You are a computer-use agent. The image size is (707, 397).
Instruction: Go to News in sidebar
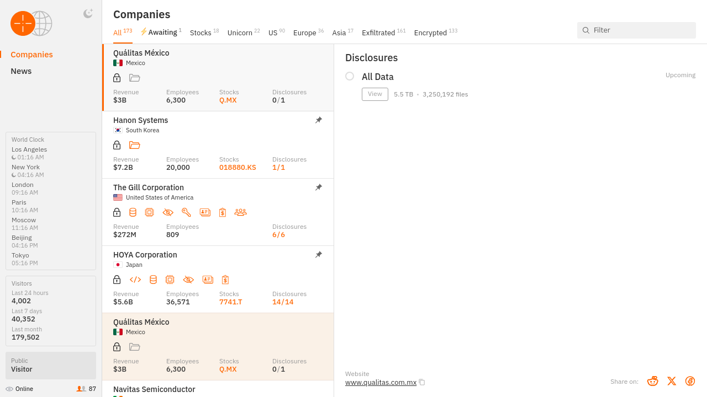tap(21, 71)
